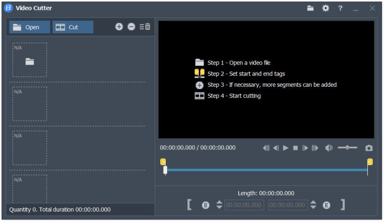384x222 pixels.
Task: Open the output folder icon in title bar
Action: (x=310, y=8)
